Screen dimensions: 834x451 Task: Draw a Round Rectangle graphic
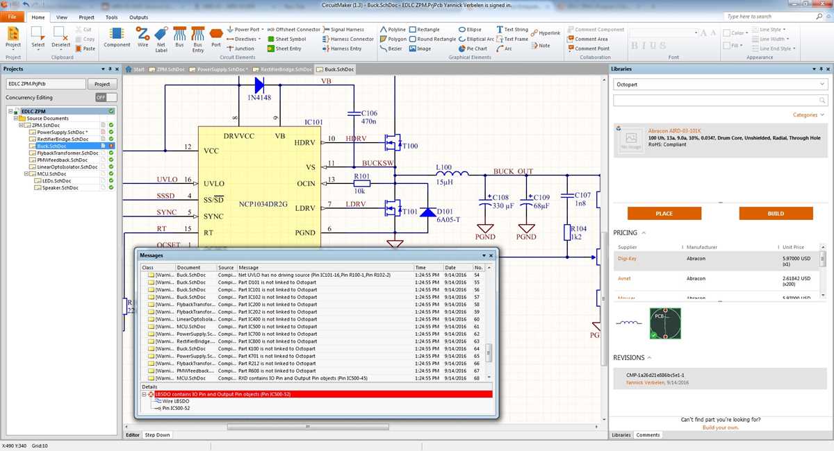pos(432,39)
